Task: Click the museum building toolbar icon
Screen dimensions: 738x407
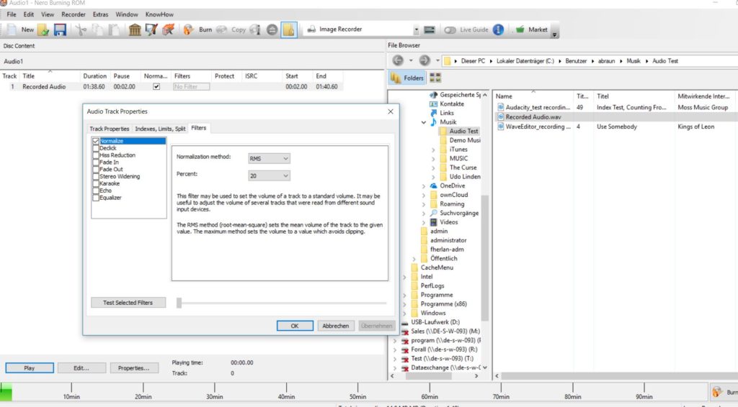Action: click(x=135, y=29)
